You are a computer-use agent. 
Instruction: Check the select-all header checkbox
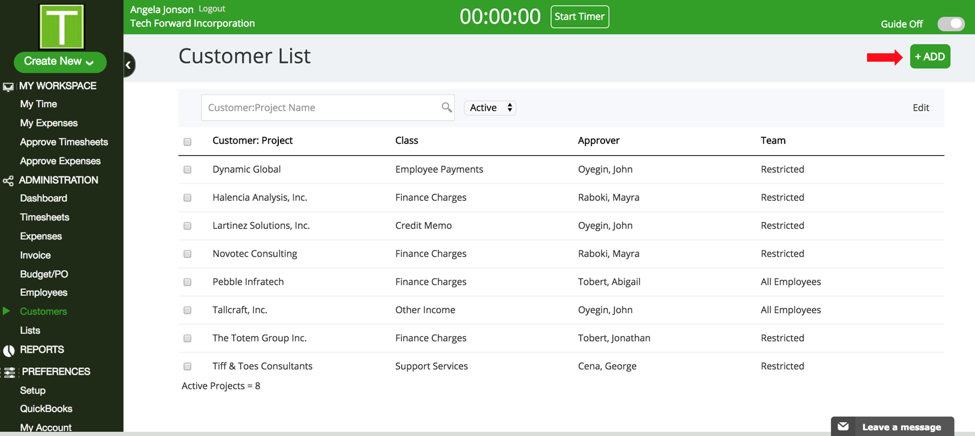[x=188, y=142]
